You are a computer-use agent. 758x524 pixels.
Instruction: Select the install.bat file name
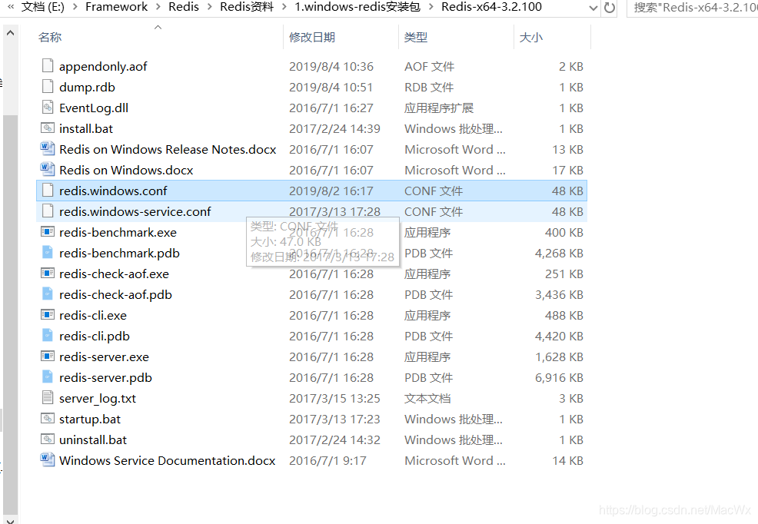[86, 129]
